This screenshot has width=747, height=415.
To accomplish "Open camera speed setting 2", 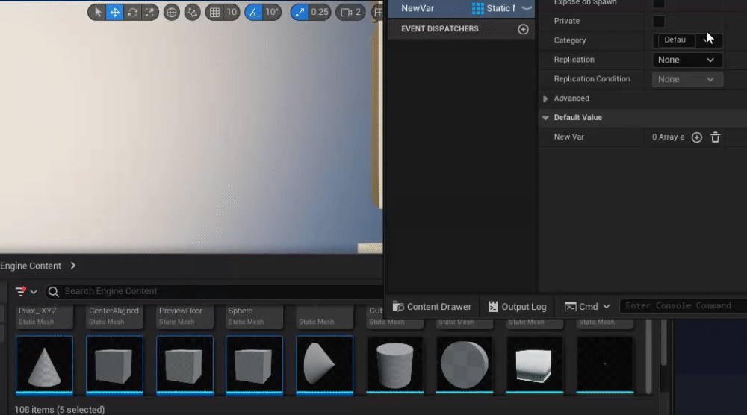I will (350, 13).
